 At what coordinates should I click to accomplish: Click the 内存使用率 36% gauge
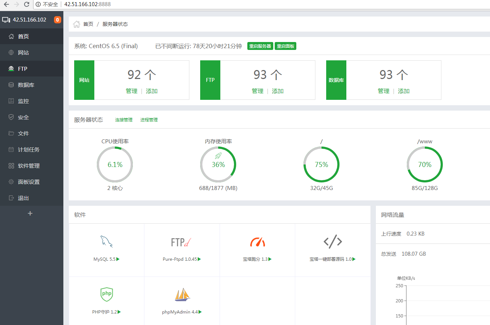tap(218, 164)
